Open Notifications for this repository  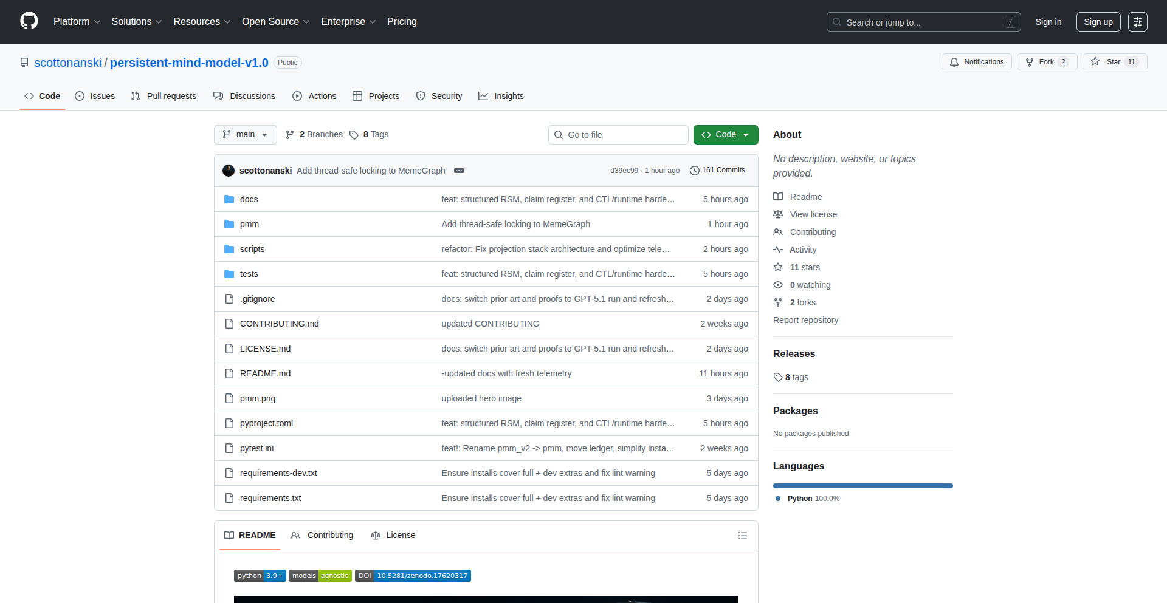976,62
